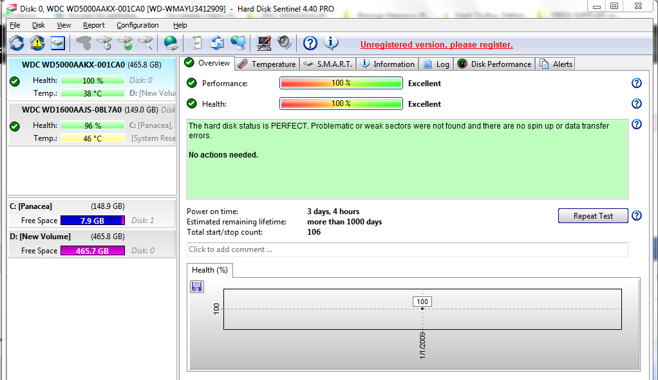
Task: Click the blue question mark toolbar icon
Action: pos(310,43)
